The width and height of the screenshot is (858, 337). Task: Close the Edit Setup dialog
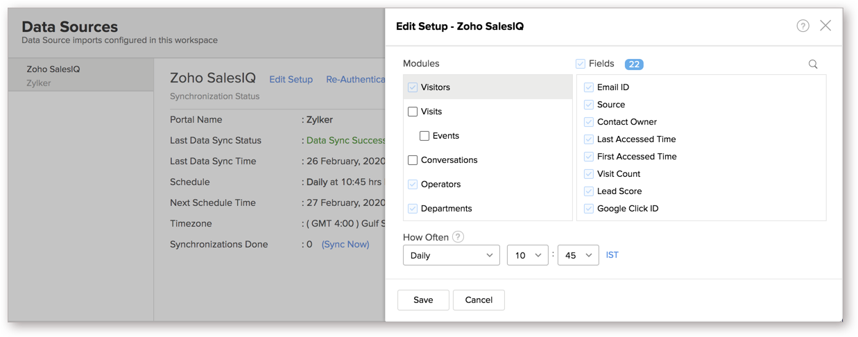click(x=825, y=26)
